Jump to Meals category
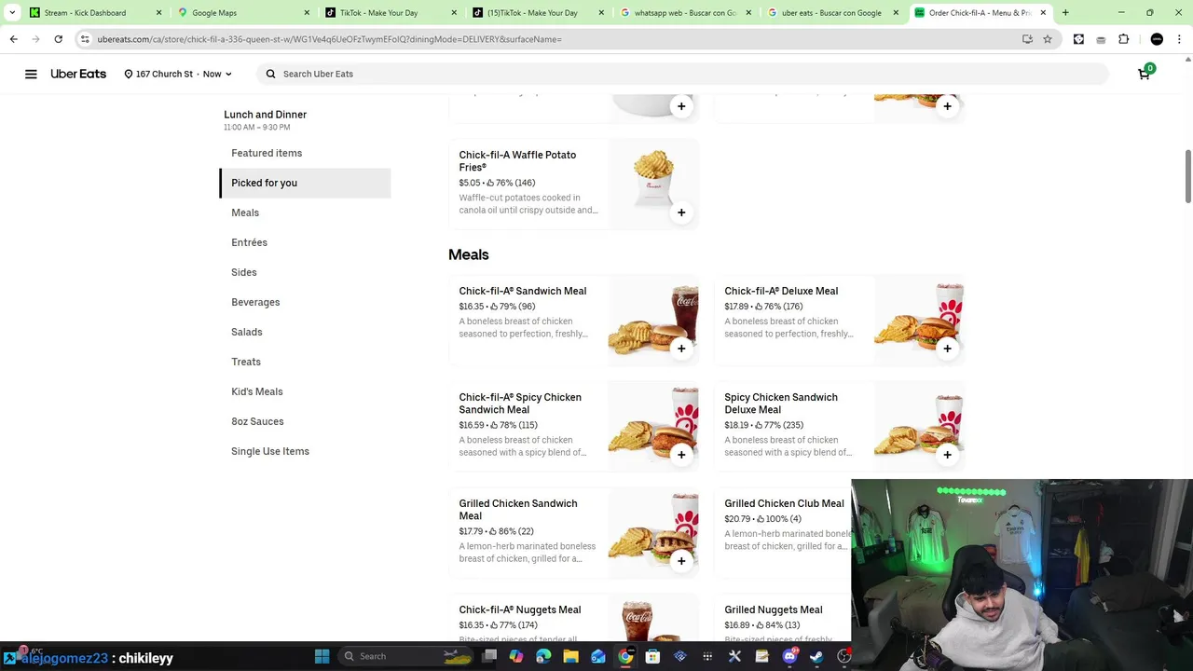Screen dimensions: 1193x671 coord(245,212)
